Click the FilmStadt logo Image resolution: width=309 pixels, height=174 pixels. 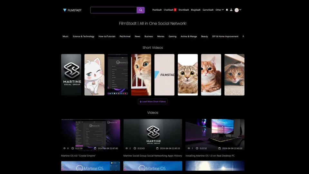72,10
